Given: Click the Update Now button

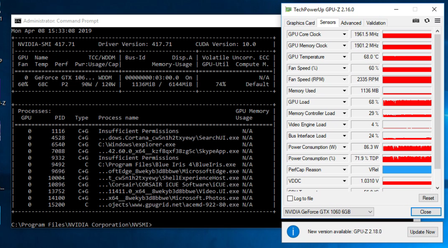Looking at the screenshot, I should click(422, 232).
